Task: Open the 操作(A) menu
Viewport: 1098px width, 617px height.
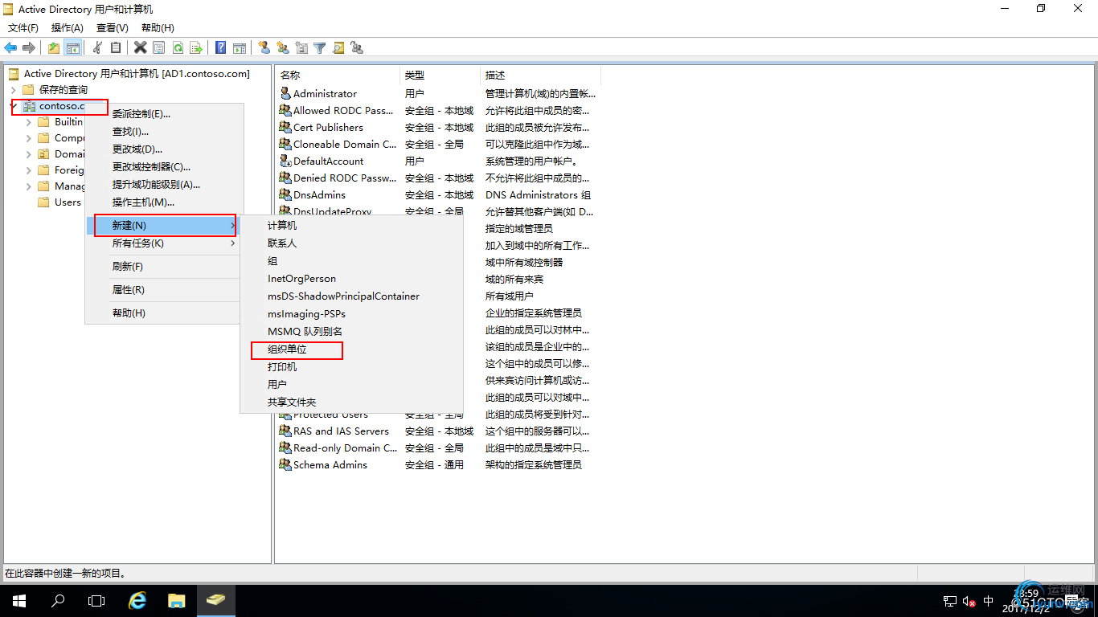Action: pos(68,28)
